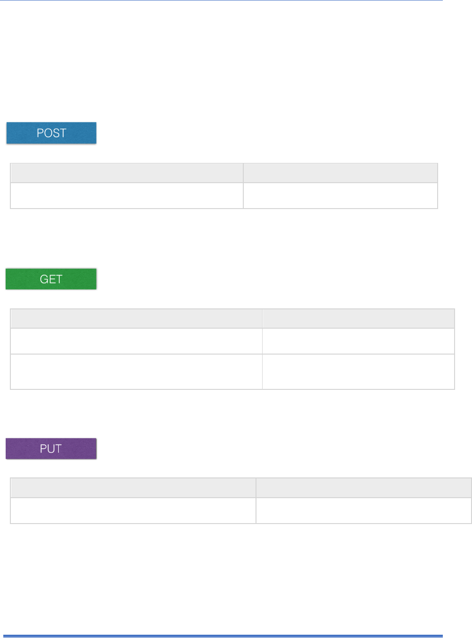Screen dimensions: 472x638
Task: Click left body cell of PUT table
Action: pos(133,510)
